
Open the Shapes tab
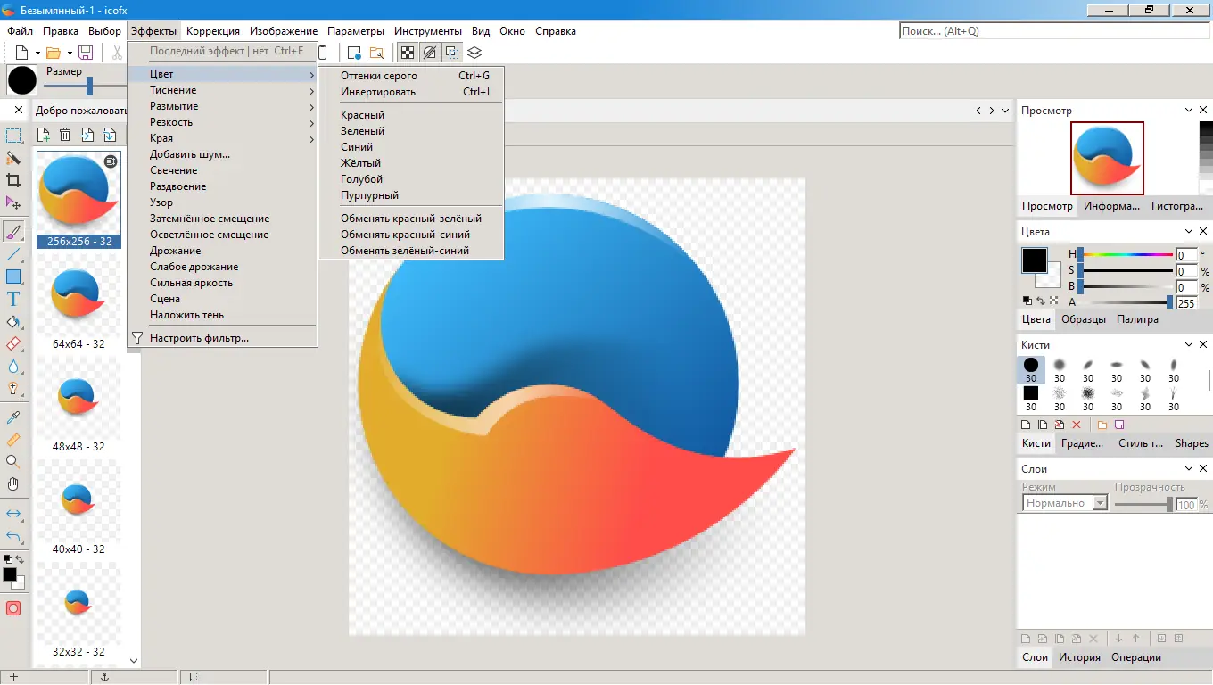(x=1192, y=443)
